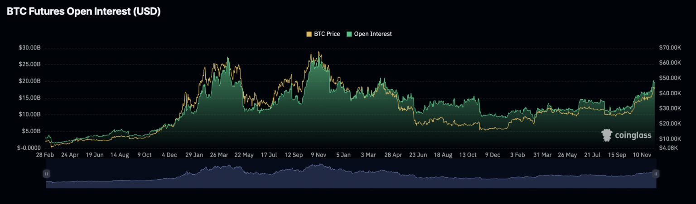Grab the left range slider handle

46,174
